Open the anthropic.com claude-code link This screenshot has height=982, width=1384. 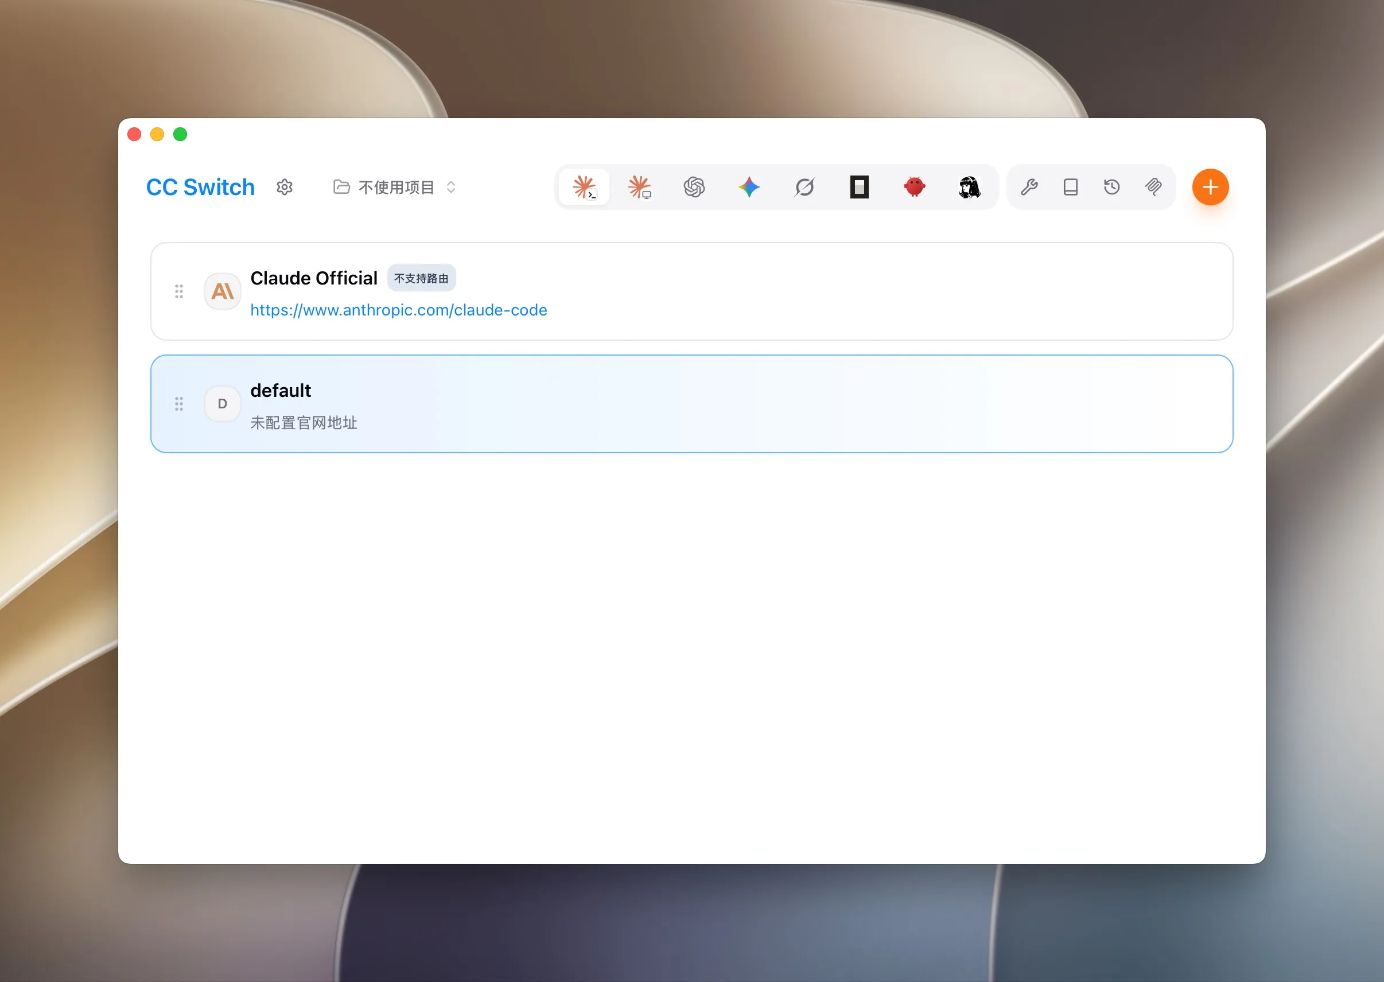point(399,310)
